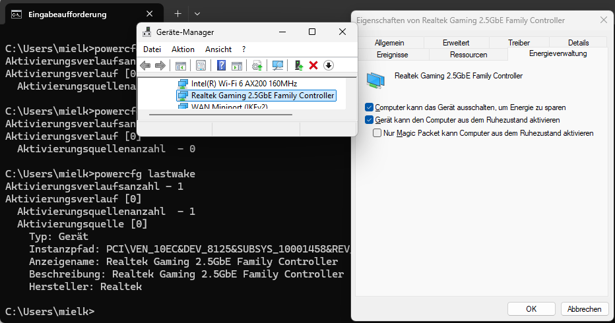The width and height of the screenshot is (615, 323).
Task: Click the red X uninstall device icon
Action: coord(313,65)
